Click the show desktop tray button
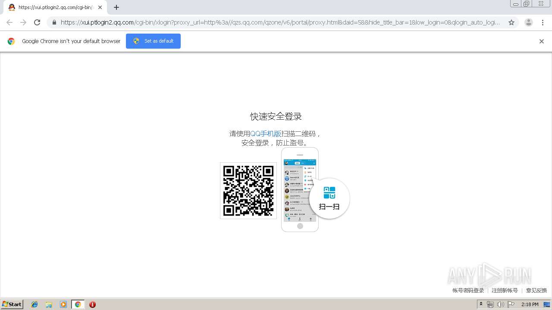 tap(547, 304)
